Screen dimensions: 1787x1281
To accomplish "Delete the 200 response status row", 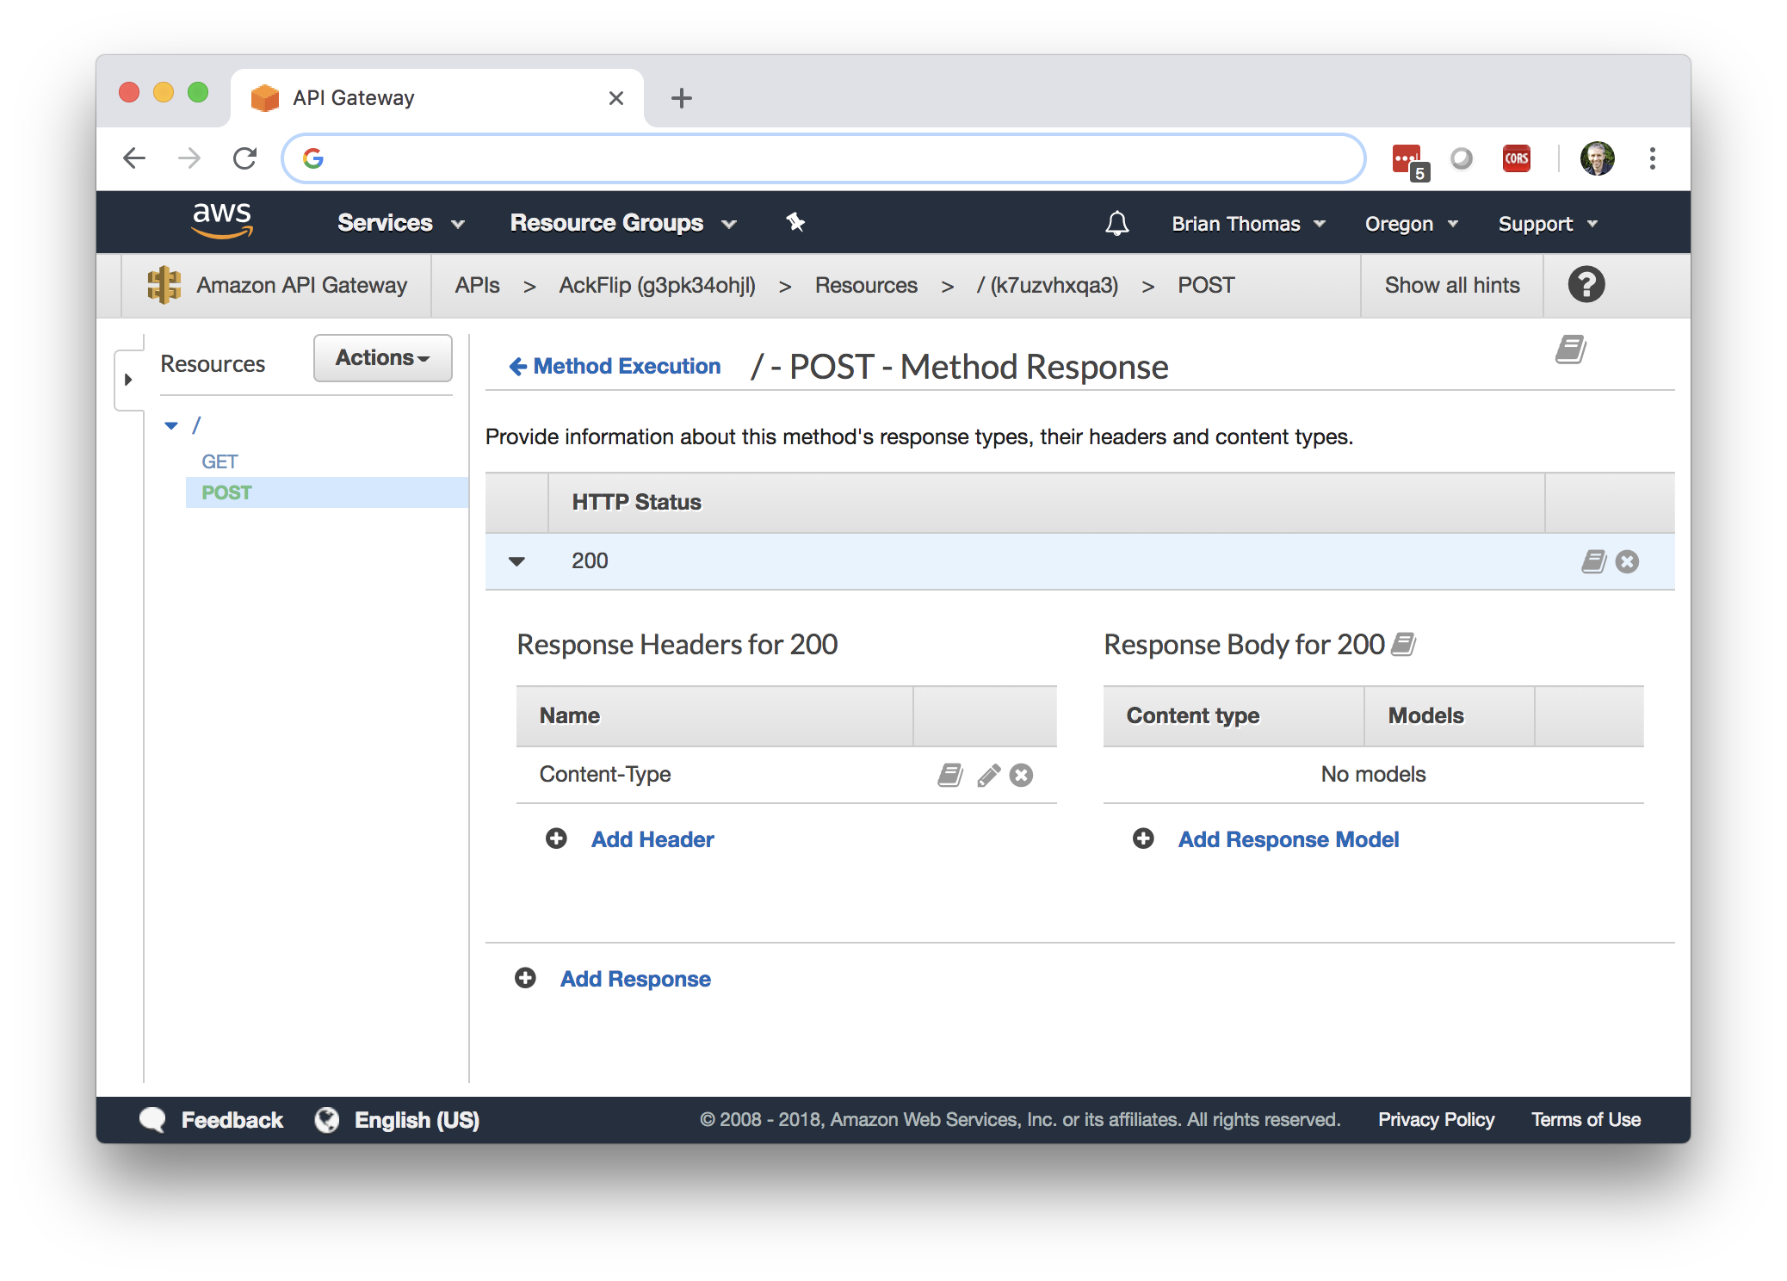I will pyautogui.click(x=1627, y=561).
